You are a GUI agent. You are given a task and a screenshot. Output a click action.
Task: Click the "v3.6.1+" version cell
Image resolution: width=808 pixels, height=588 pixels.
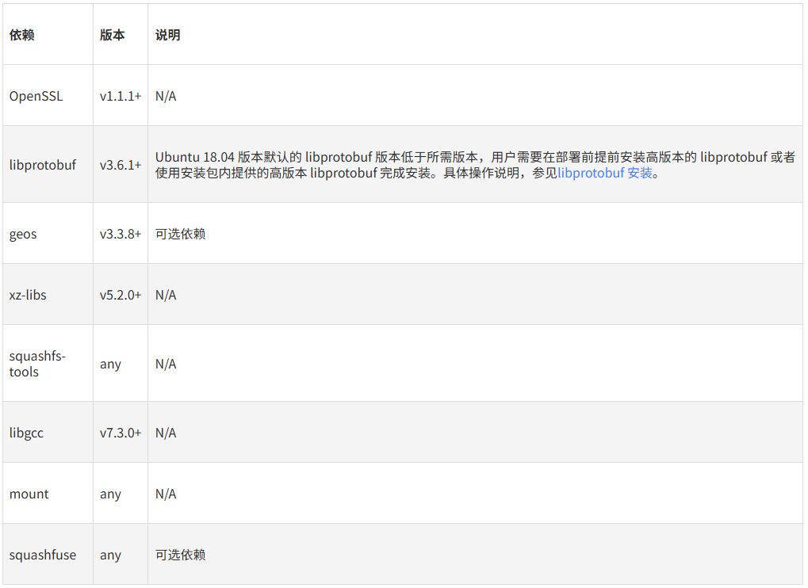pos(121,166)
